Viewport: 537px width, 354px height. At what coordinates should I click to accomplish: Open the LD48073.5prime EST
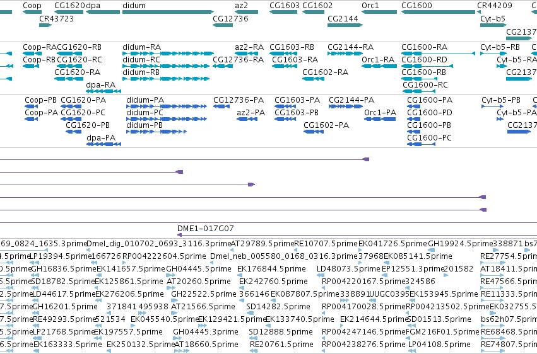click(321, 275)
